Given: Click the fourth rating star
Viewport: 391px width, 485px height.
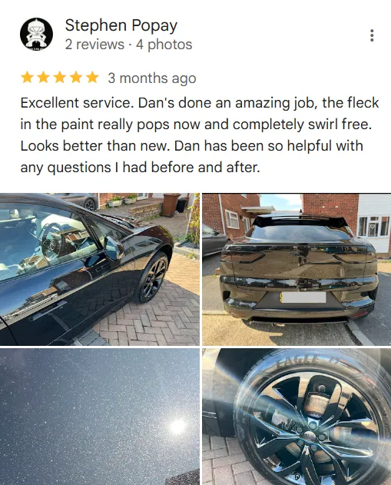Looking at the screenshot, I should point(76,78).
